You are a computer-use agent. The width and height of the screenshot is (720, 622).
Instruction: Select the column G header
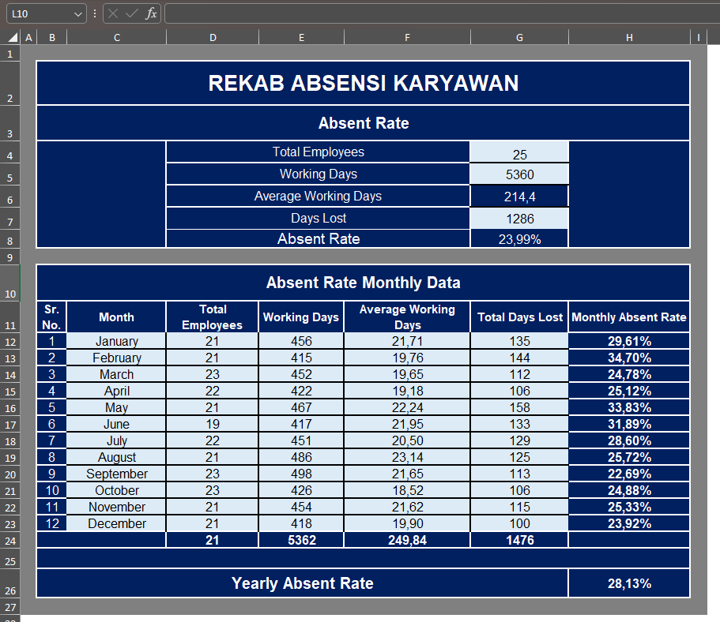(x=519, y=38)
